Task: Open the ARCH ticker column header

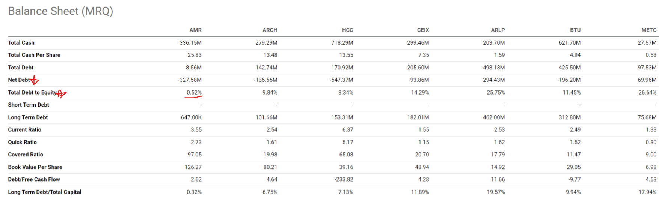Action: click(x=270, y=30)
